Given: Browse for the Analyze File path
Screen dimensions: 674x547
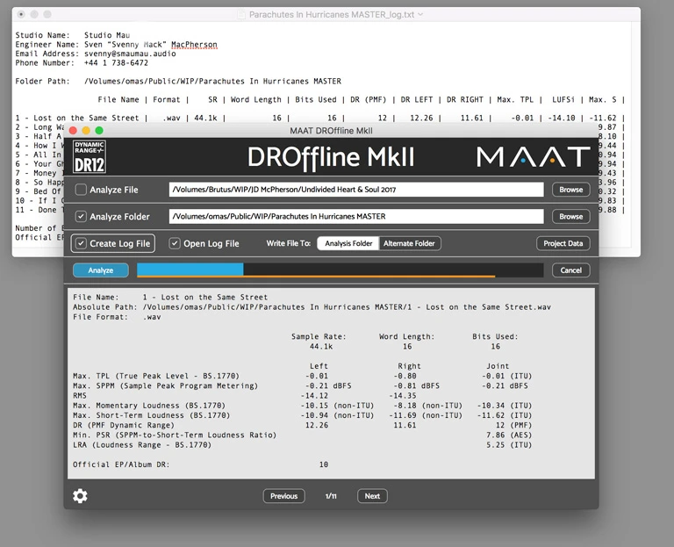Looking at the screenshot, I should coord(570,190).
